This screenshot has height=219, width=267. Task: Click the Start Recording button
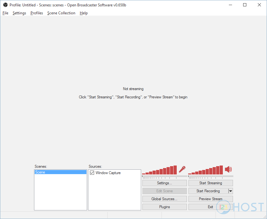pos(208,191)
